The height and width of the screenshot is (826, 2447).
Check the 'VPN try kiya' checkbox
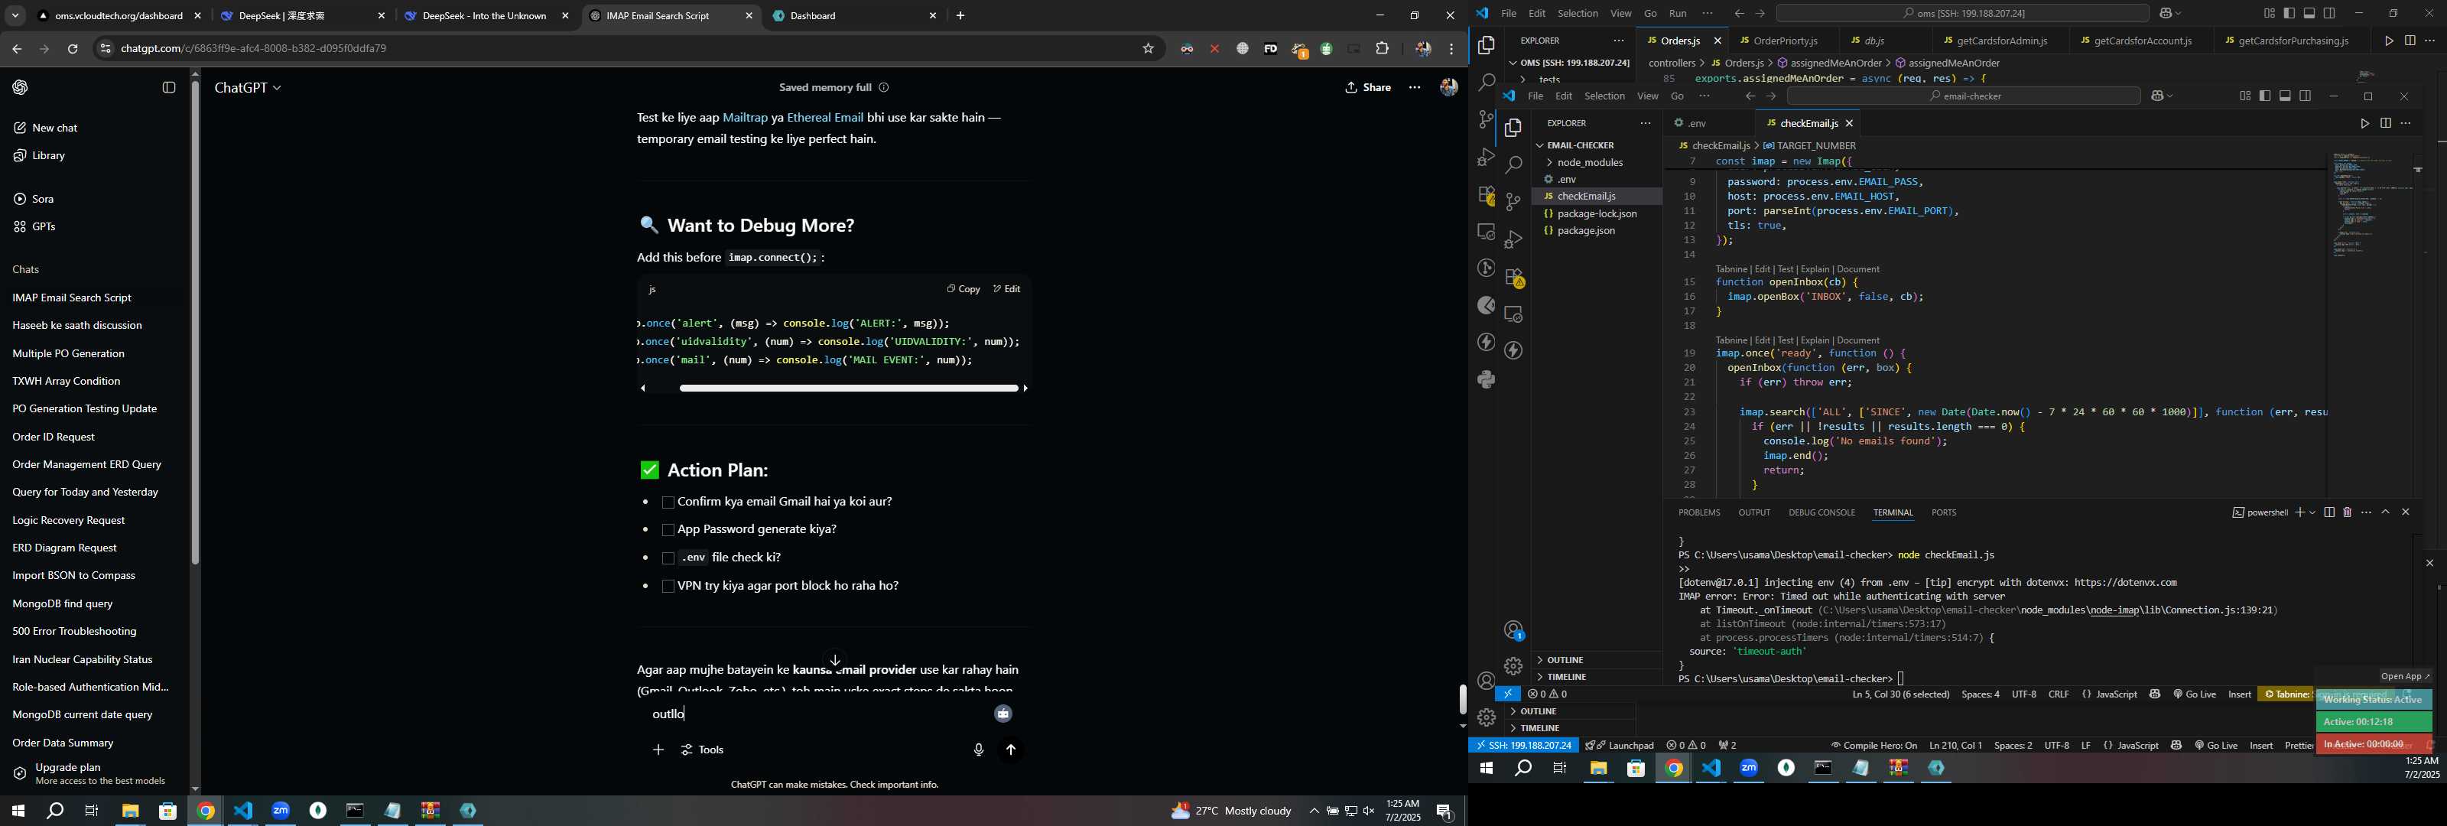point(668,587)
